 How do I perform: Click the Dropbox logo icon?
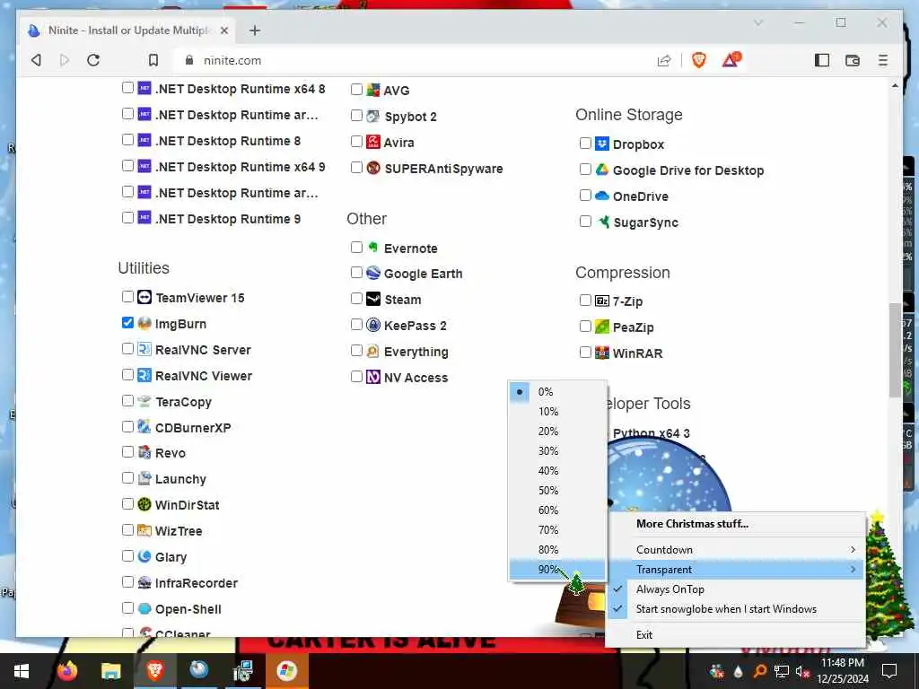pos(602,144)
